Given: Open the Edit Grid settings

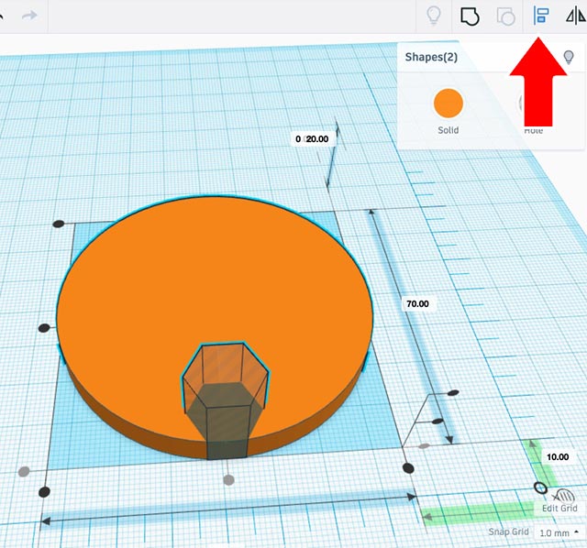Looking at the screenshot, I should point(559,509).
